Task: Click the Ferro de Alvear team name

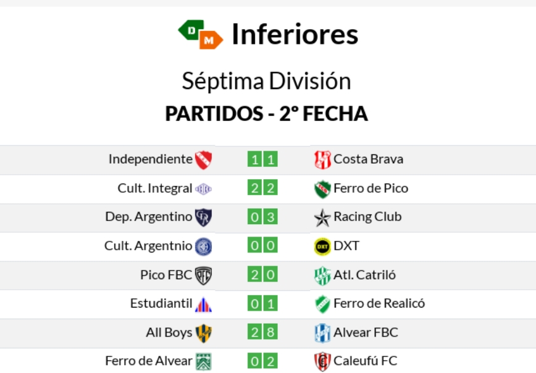Action: [x=149, y=361]
